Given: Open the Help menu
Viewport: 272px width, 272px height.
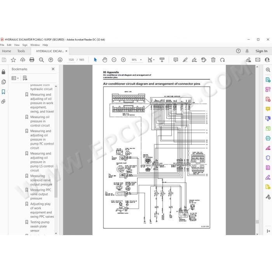Looking at the screenshot, I should (45, 45).
